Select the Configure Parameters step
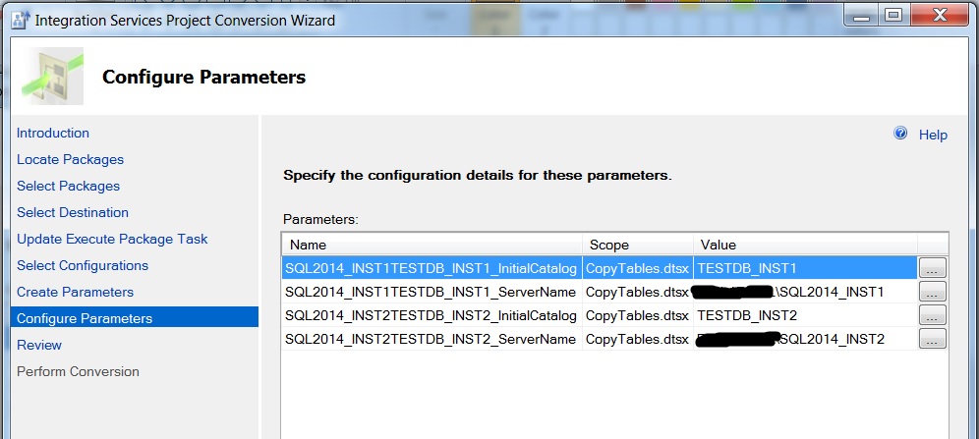 (85, 318)
